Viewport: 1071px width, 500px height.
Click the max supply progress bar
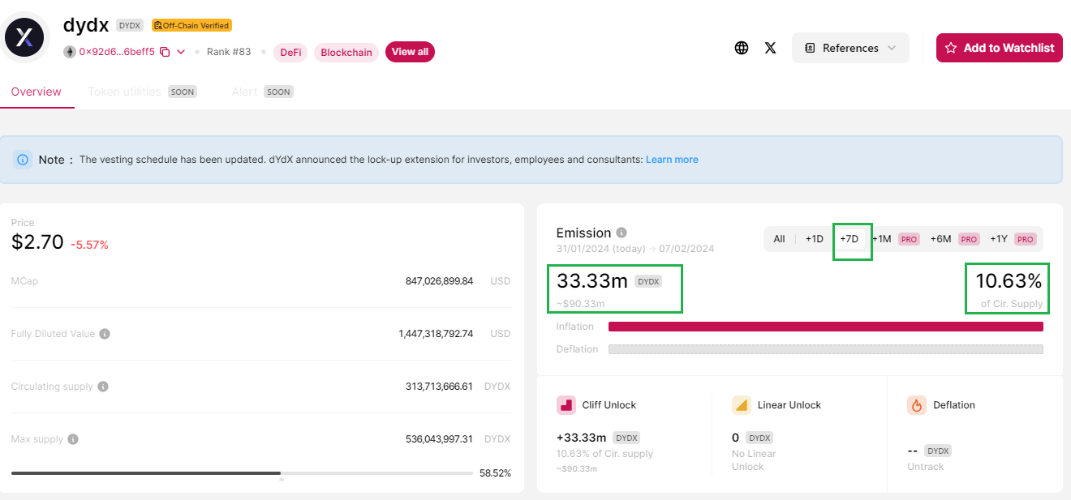[x=242, y=472]
